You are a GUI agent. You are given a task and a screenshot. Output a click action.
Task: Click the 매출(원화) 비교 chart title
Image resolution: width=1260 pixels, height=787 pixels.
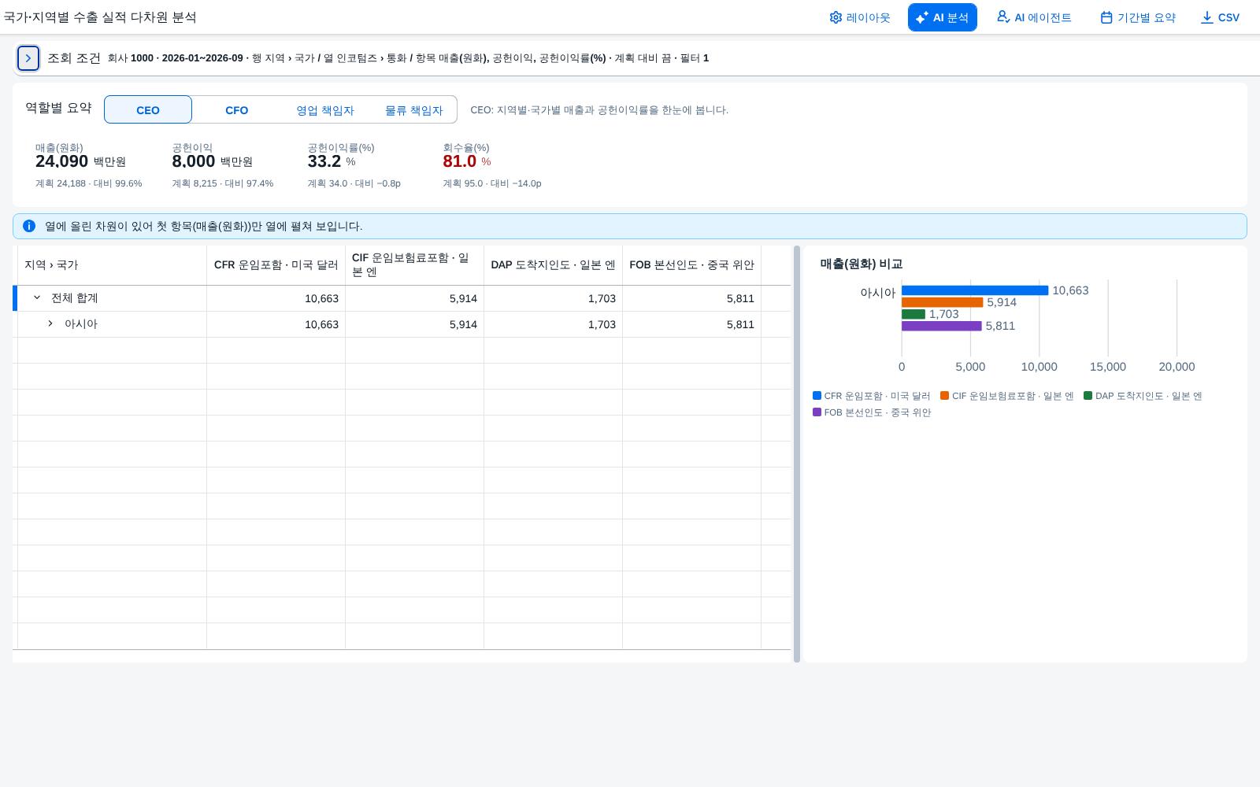pos(862,264)
